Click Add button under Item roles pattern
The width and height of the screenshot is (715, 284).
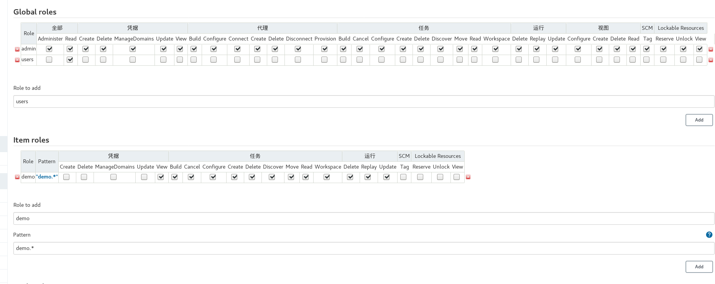[x=699, y=267]
